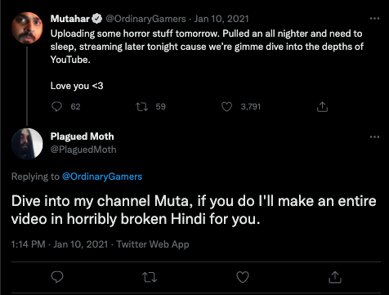This screenshot has height=295, width=389.
Task: Click the @PlaguedMoth handle
Action: tap(83, 150)
